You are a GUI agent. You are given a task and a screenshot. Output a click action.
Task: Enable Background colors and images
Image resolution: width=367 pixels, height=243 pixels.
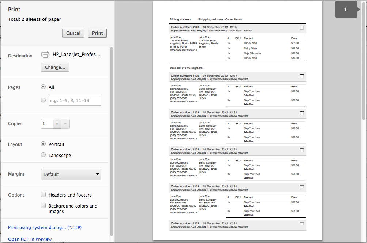(x=43, y=206)
